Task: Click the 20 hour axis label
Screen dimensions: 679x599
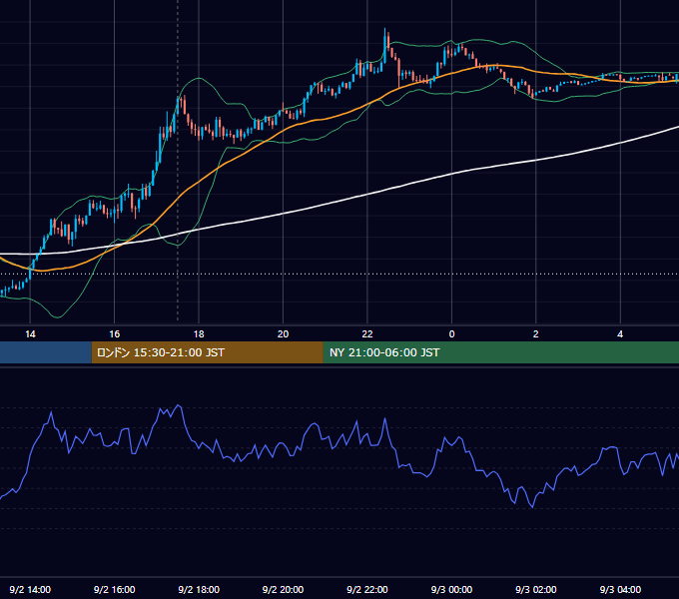Action: tap(283, 334)
